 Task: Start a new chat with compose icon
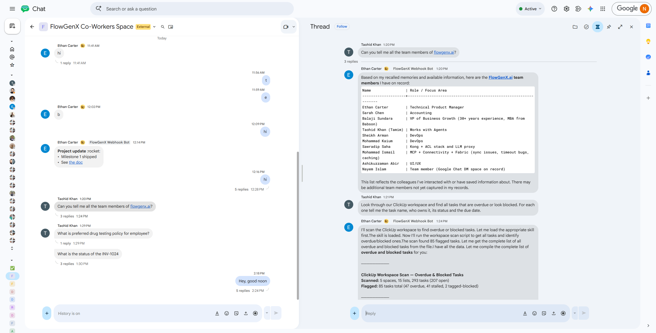coord(12,26)
